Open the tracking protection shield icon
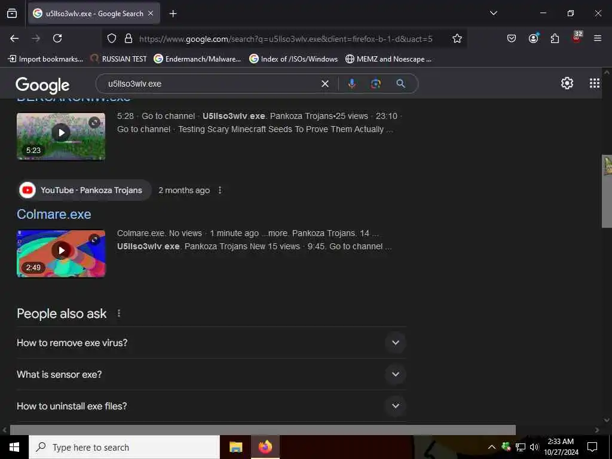The width and height of the screenshot is (612, 459). (x=112, y=38)
